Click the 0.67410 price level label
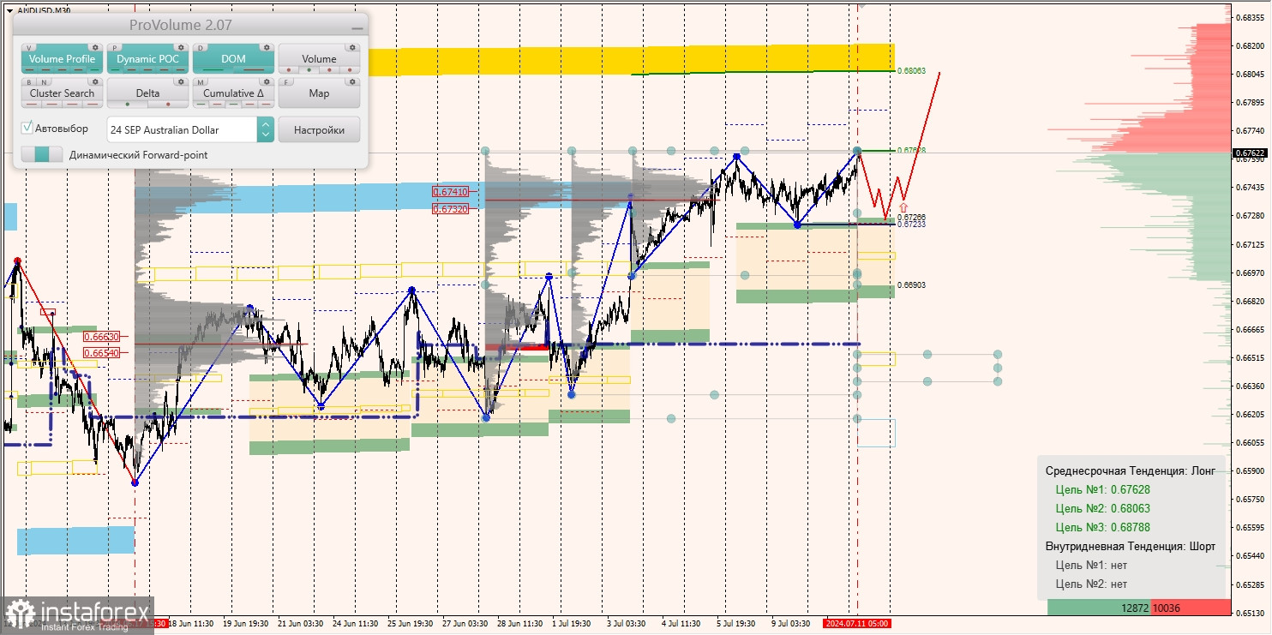This screenshot has height=635, width=1272. click(450, 193)
